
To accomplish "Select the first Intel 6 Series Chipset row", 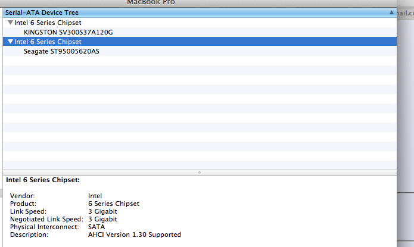I will click(x=200, y=23).
